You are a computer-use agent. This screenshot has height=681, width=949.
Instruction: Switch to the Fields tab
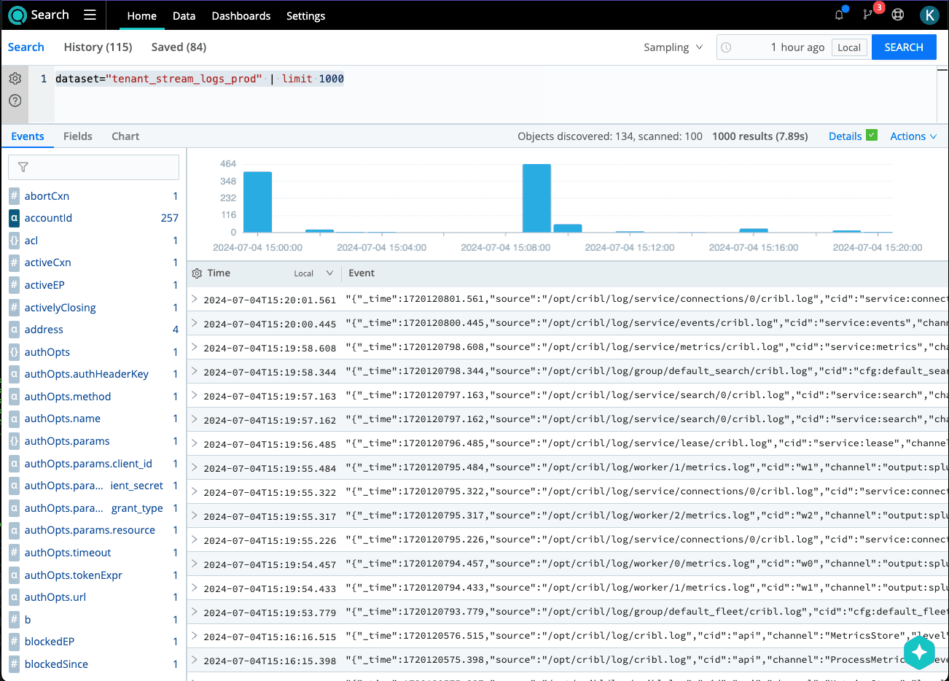point(77,136)
